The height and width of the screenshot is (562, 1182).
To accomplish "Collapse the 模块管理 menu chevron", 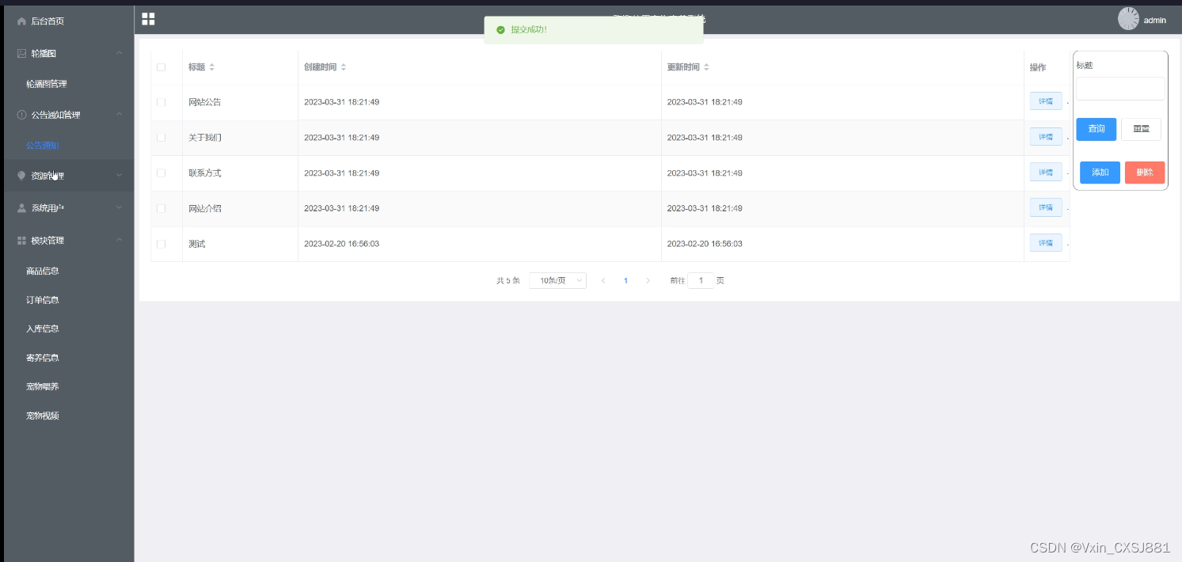I will pyautogui.click(x=119, y=241).
